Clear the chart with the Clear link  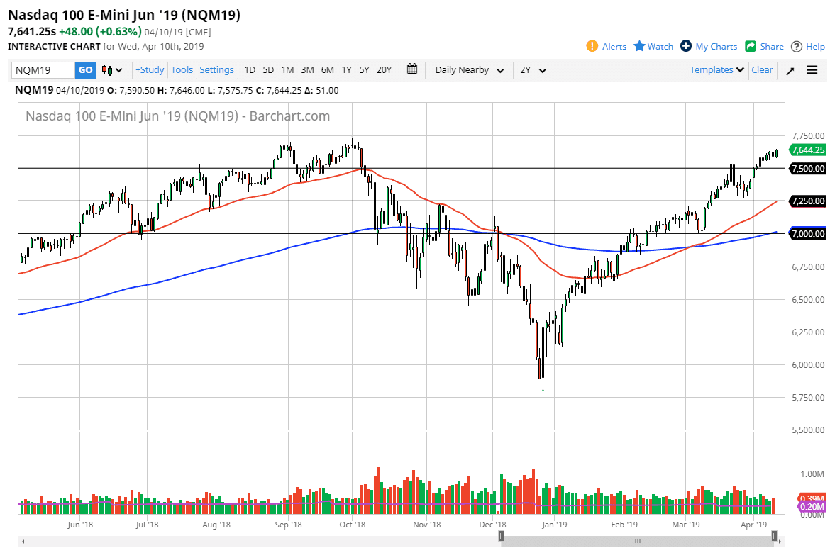[762, 69]
